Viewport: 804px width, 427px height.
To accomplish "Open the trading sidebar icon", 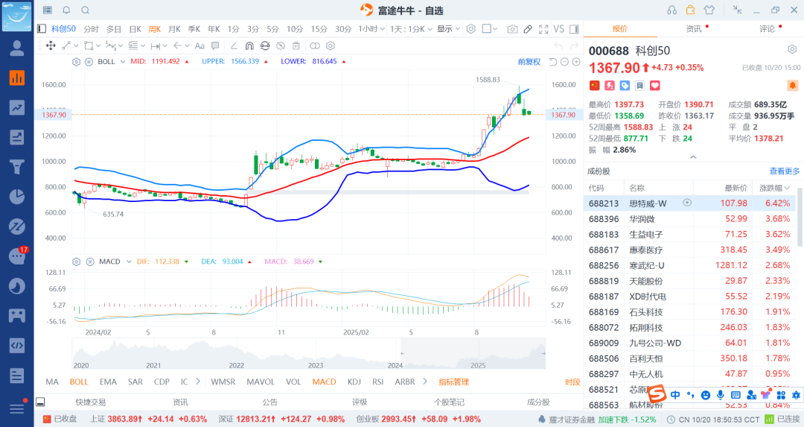I will tap(17, 137).
